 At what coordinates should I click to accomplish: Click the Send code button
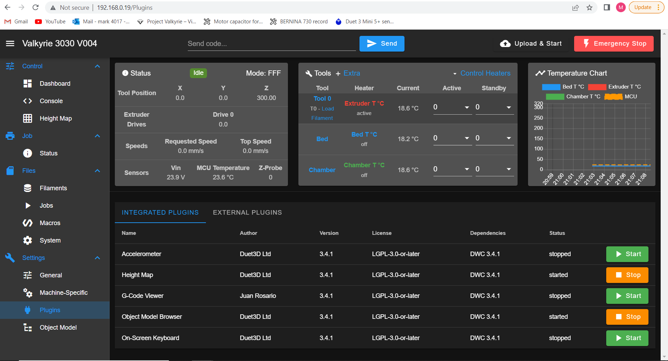[x=382, y=44]
